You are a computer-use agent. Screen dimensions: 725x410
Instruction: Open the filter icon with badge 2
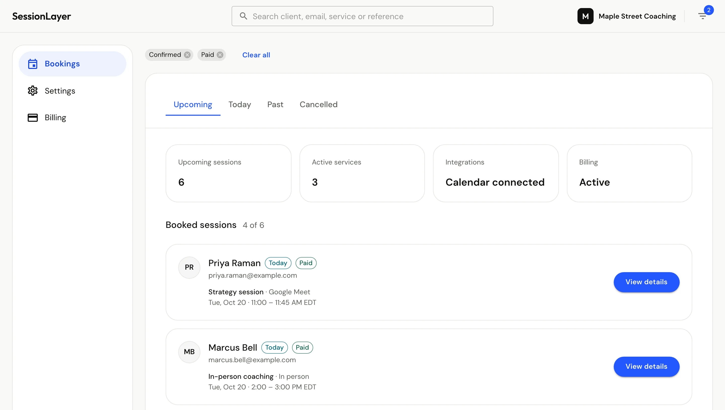click(702, 16)
